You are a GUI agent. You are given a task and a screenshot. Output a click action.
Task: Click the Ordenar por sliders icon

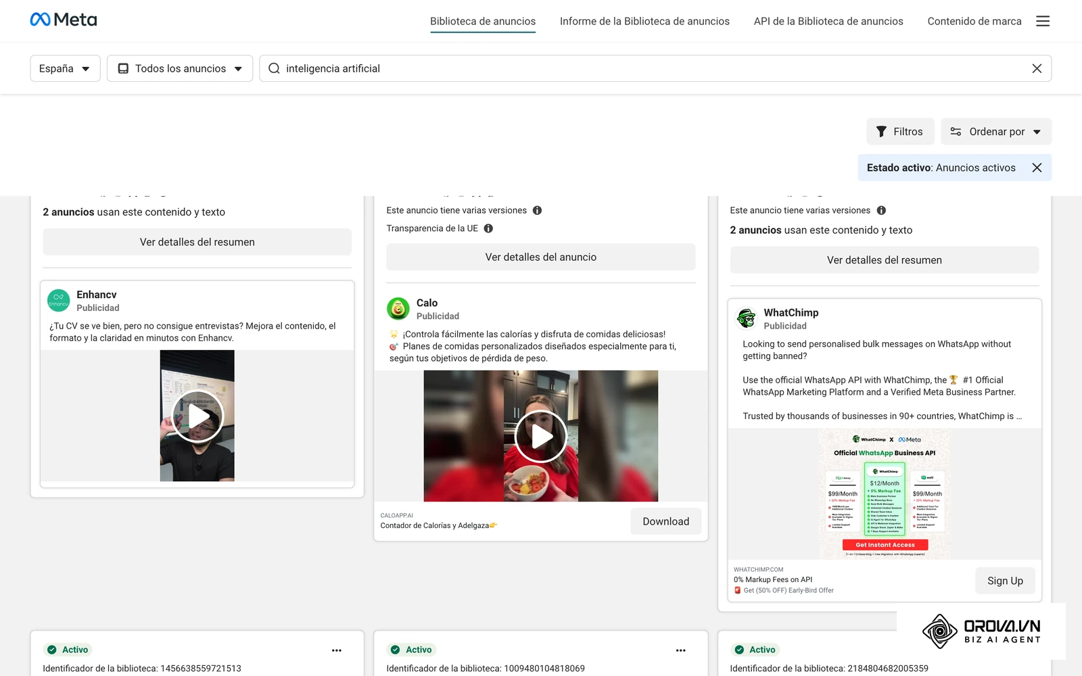tap(956, 132)
